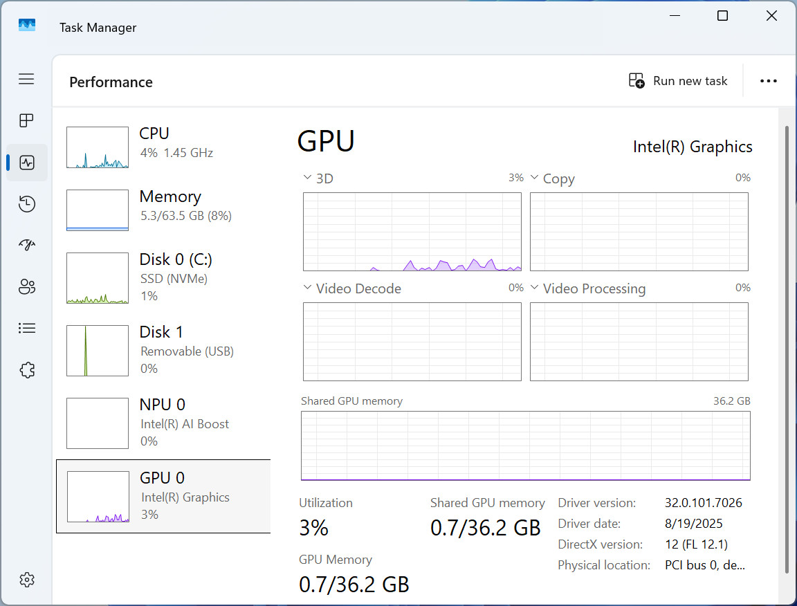
Task: Open the Startup apps page icon
Action: 27,245
